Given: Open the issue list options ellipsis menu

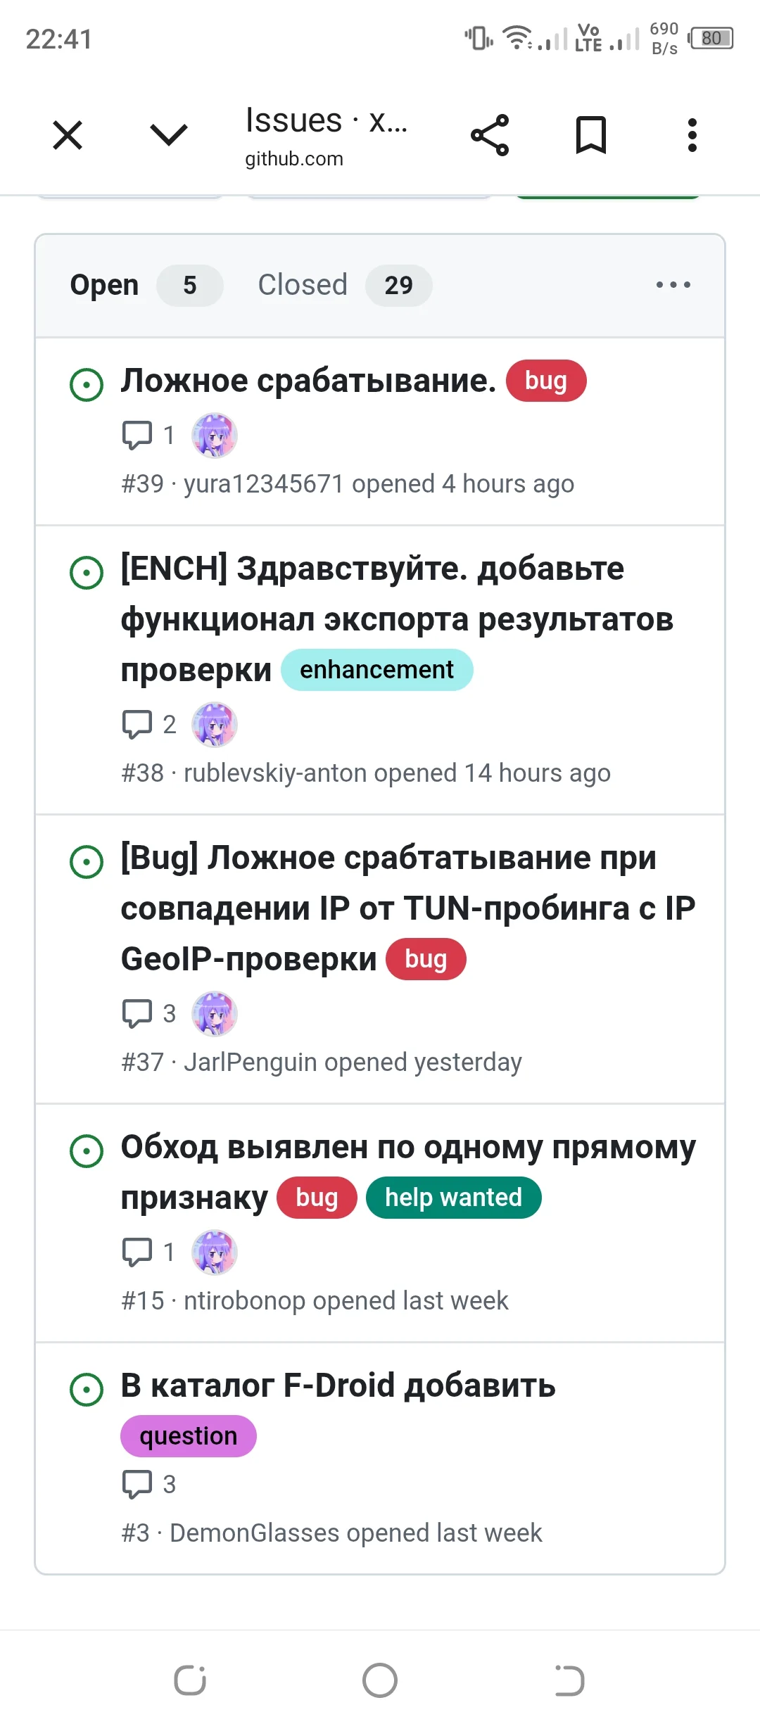Looking at the screenshot, I should click(673, 286).
